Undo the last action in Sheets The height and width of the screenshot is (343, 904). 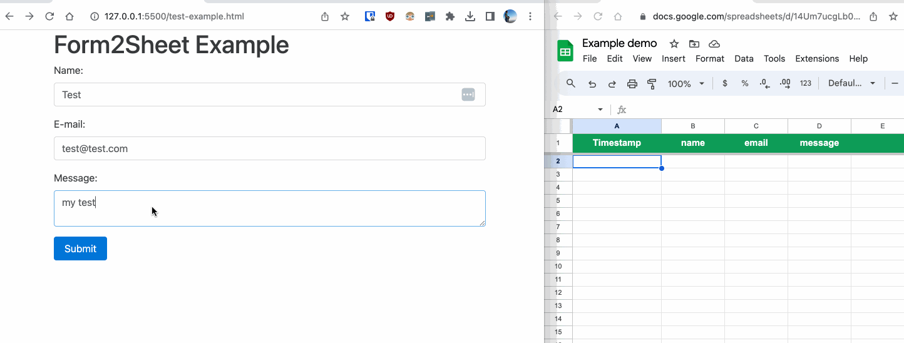(592, 83)
